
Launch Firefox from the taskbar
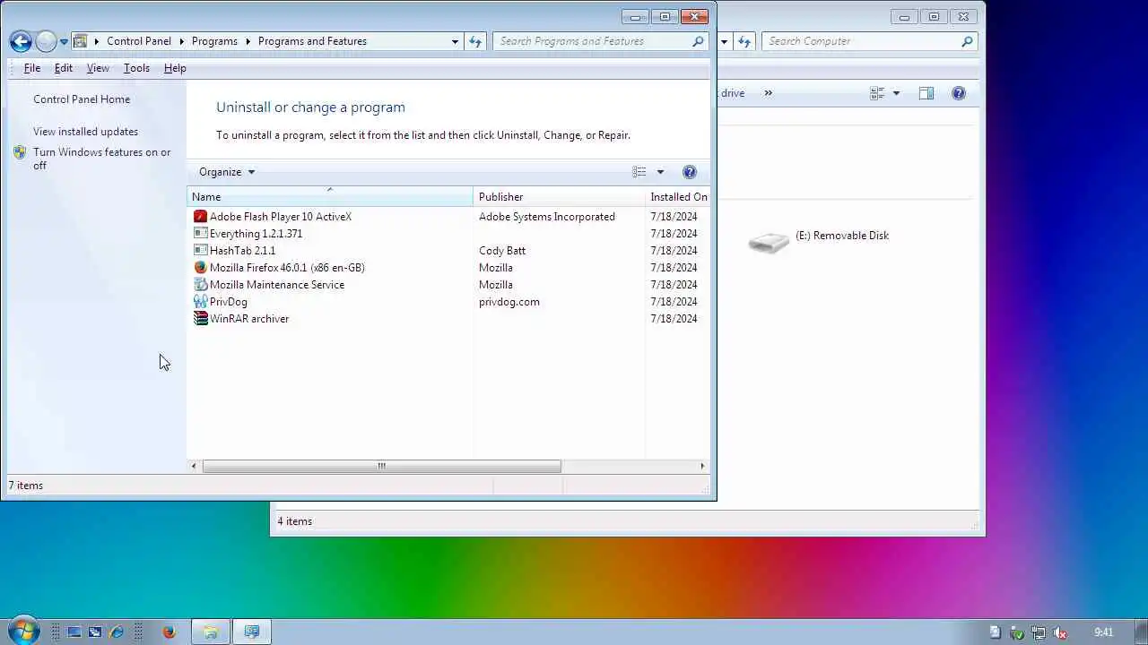(x=169, y=632)
